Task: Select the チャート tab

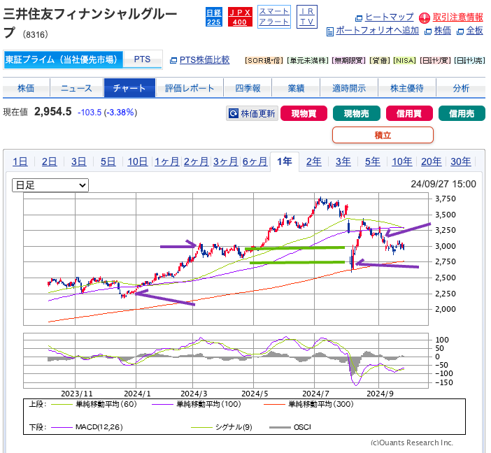Action: [x=129, y=88]
